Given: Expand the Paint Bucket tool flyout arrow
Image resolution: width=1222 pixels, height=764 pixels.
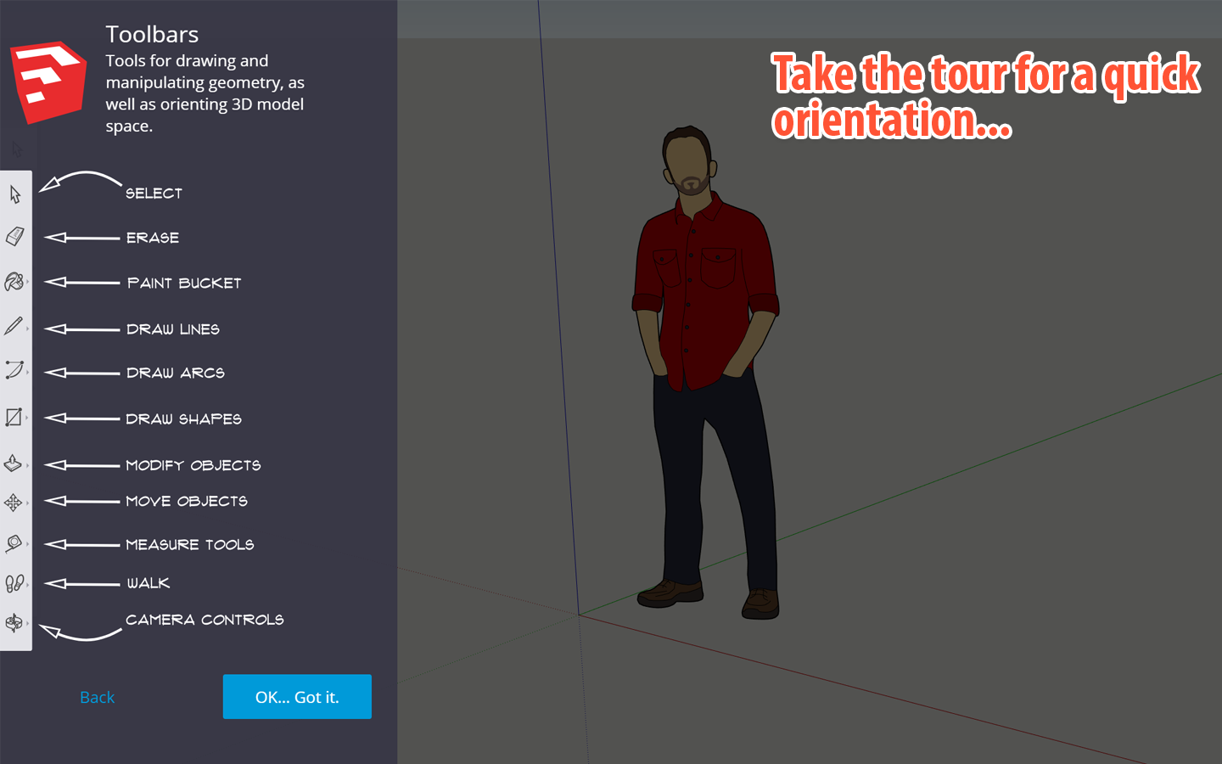Looking at the screenshot, I should tap(28, 283).
